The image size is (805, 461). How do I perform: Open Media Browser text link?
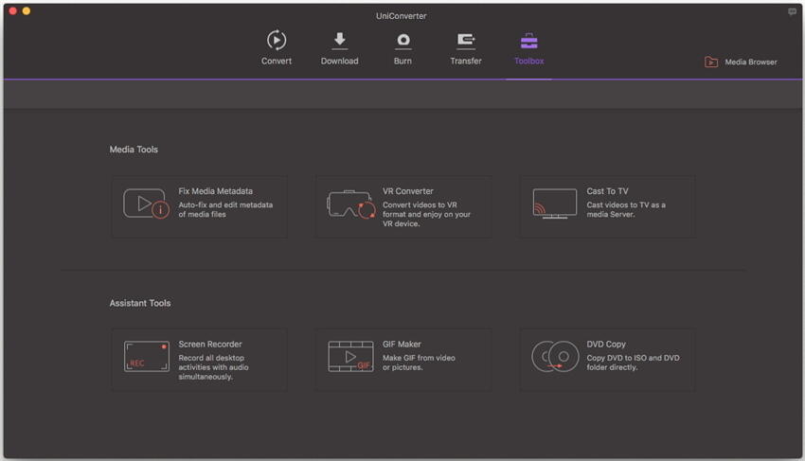click(751, 62)
